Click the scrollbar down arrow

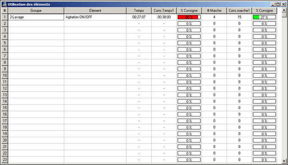[284, 161]
